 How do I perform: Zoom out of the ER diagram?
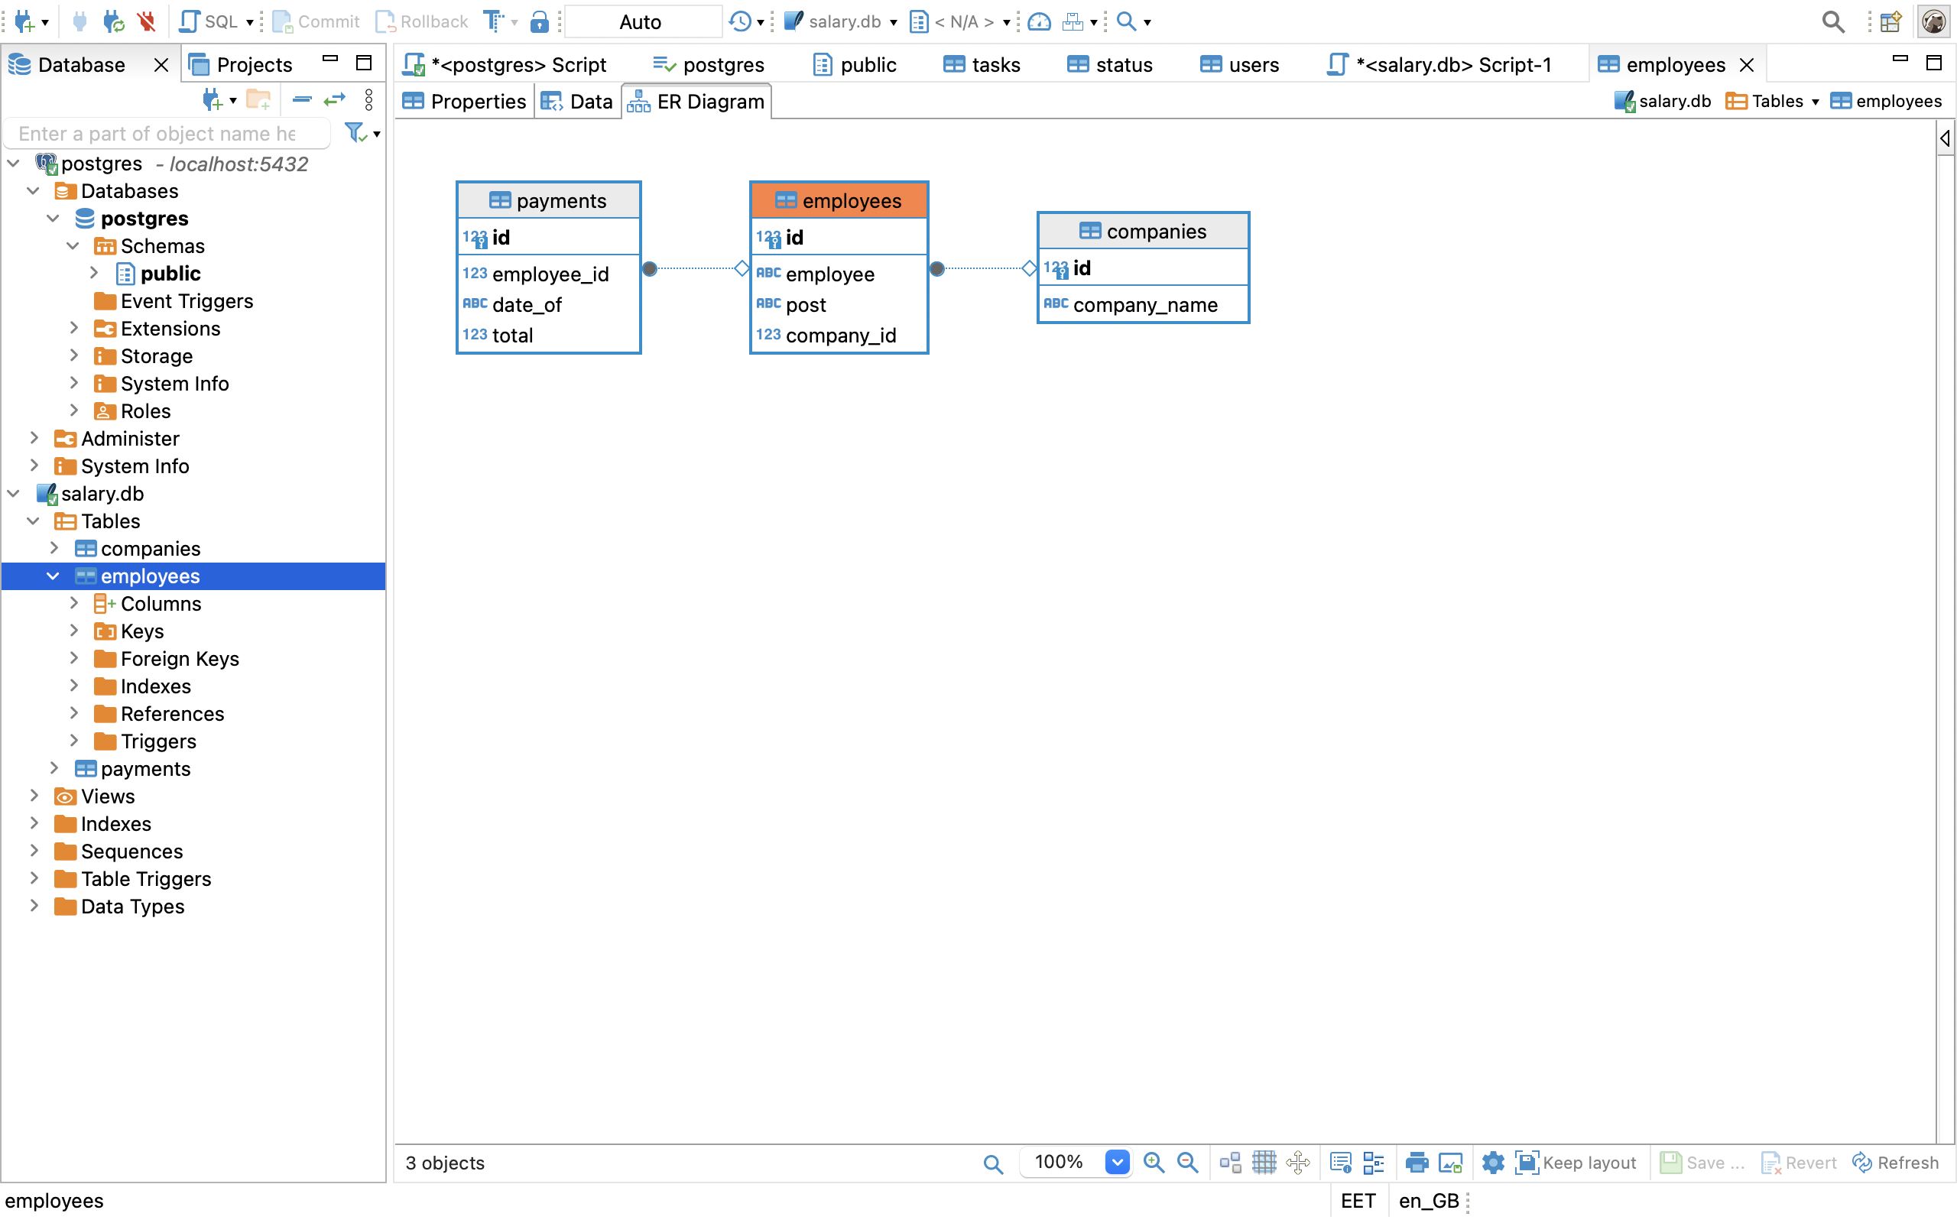click(1187, 1163)
